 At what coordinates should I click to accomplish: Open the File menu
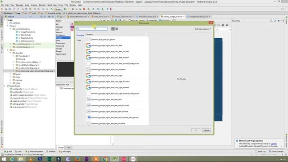point(2,5)
